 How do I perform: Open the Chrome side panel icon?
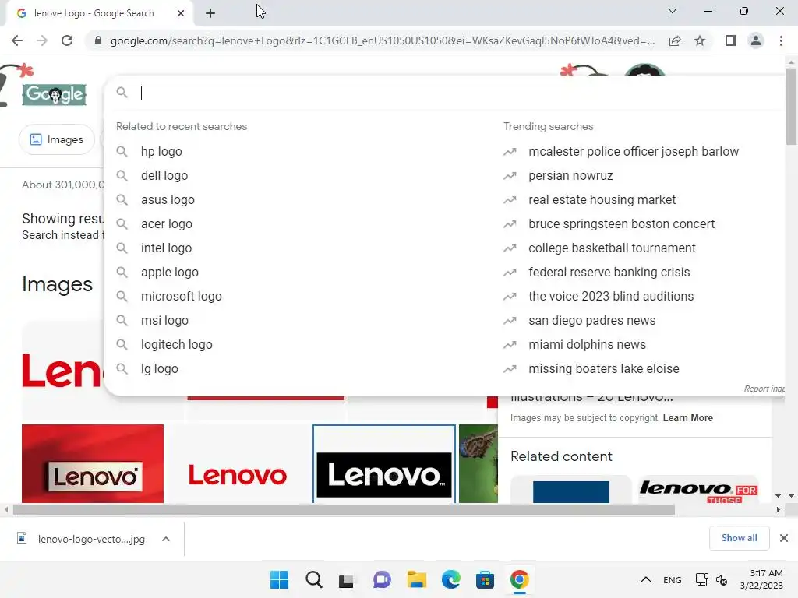coord(731,40)
